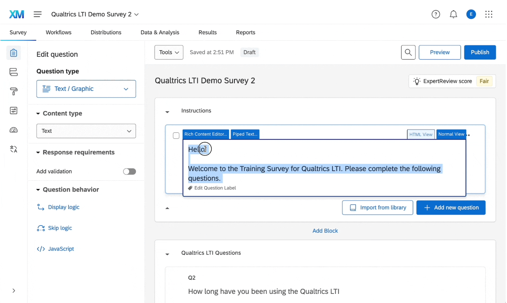The height and width of the screenshot is (303, 507).
Task: Open the Translations sidebar icon
Action: coord(14,149)
